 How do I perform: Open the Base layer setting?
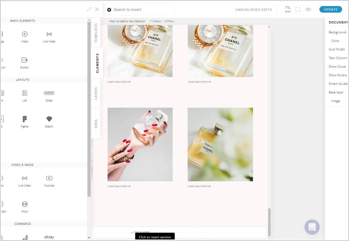click(336, 92)
